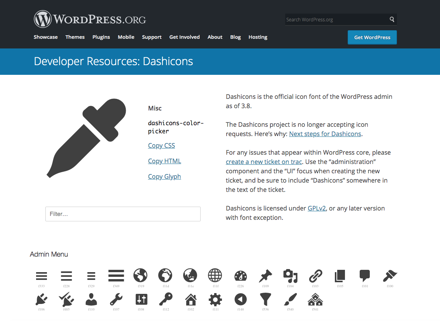Select the Asia globe icon f11e
The width and height of the screenshot is (440, 321).
point(190,275)
